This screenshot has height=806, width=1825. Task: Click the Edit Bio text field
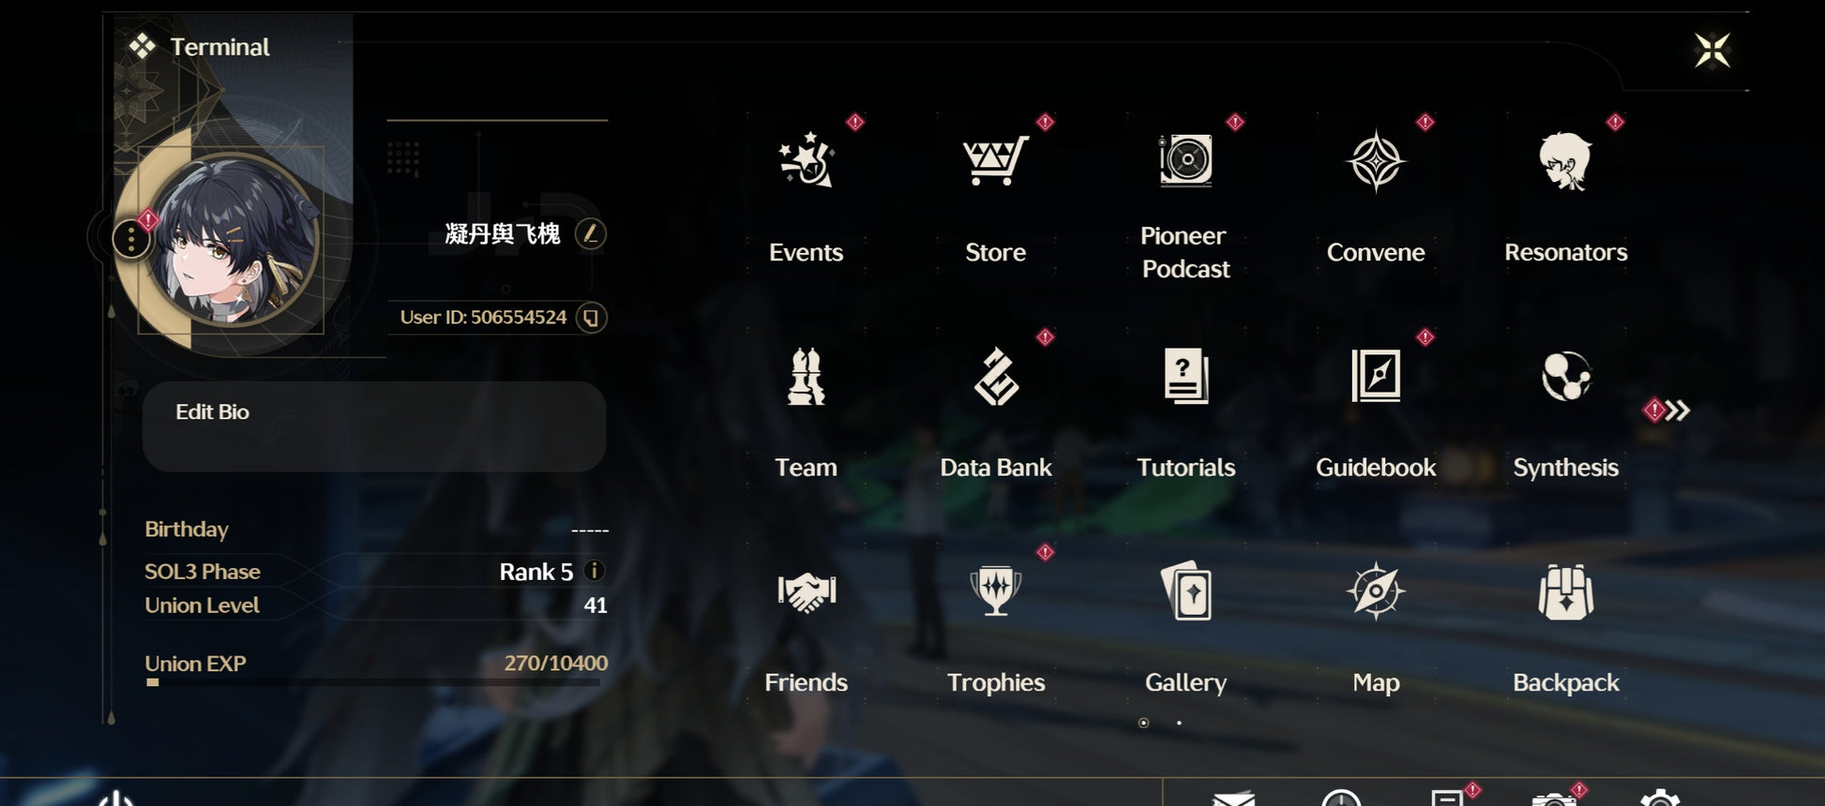[x=374, y=426]
